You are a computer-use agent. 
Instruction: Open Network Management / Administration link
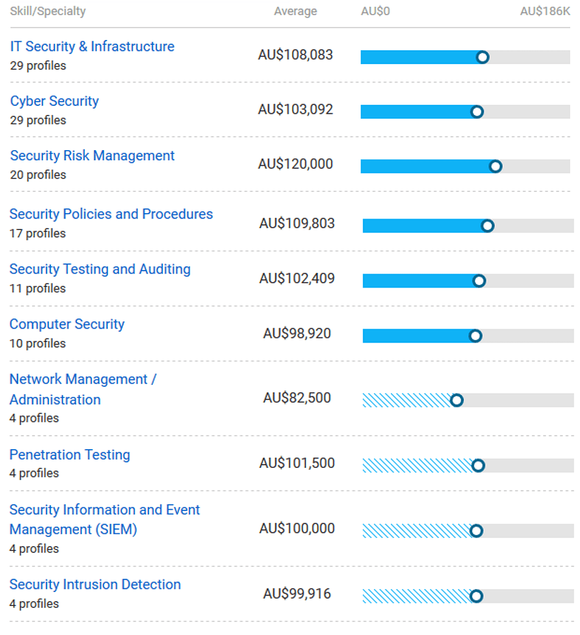pyautogui.click(x=82, y=380)
